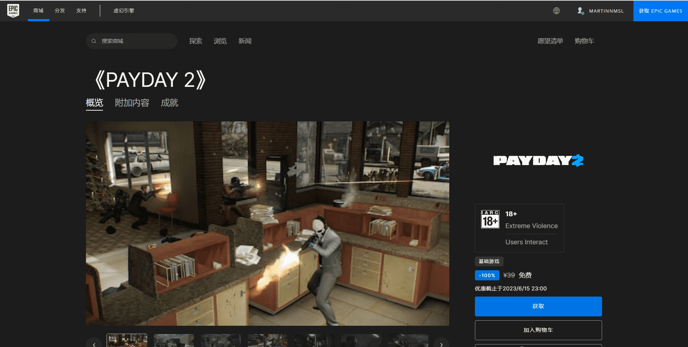Click the Epic Games logo icon
Screen dimensions: 688x347
click(x=13, y=10)
